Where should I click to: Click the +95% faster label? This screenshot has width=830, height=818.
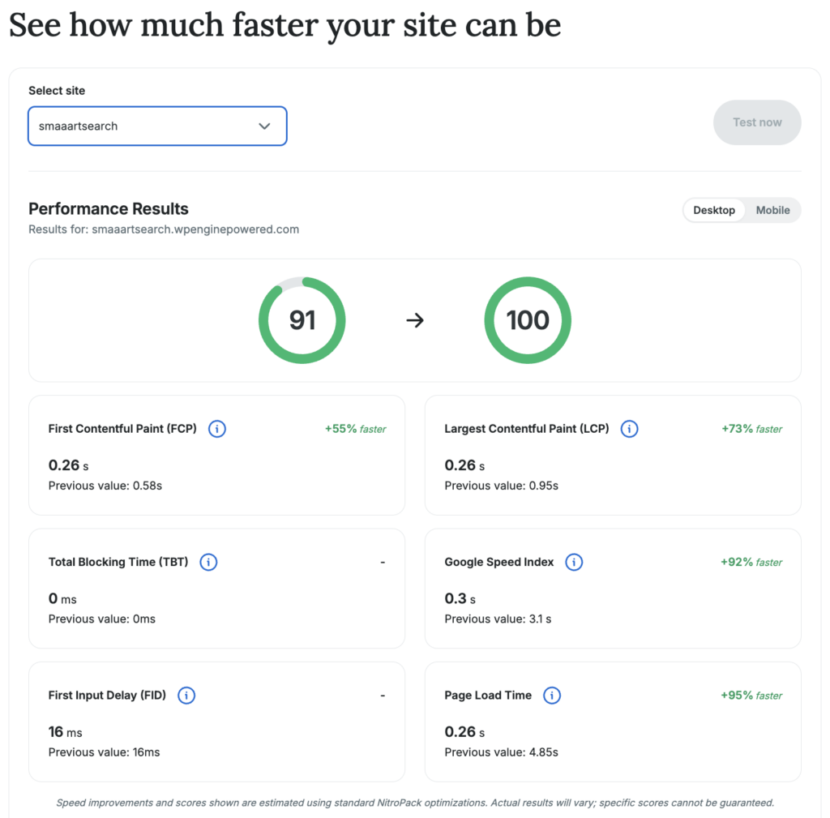pyautogui.click(x=751, y=696)
